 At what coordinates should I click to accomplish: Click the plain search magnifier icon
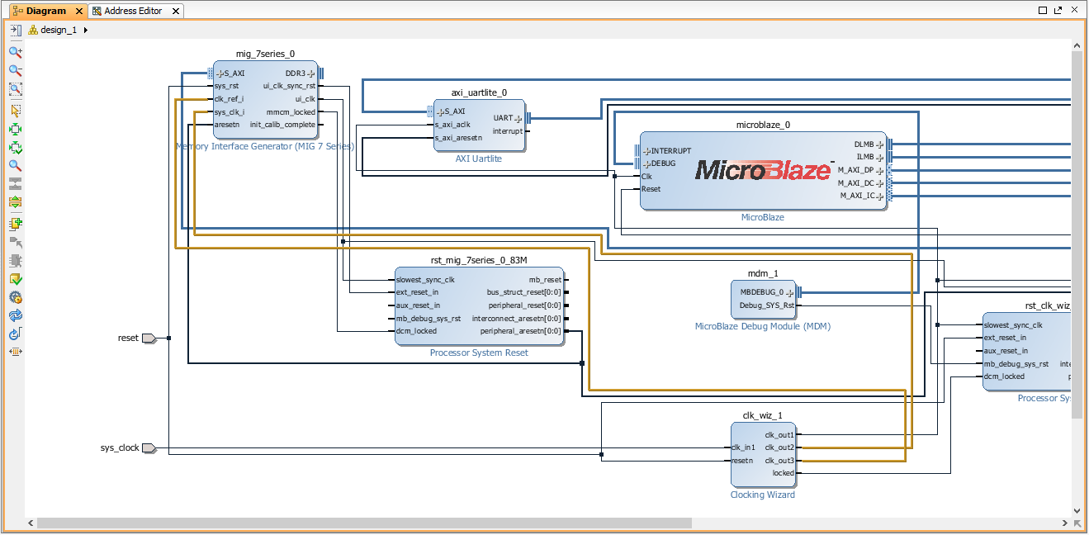point(15,165)
